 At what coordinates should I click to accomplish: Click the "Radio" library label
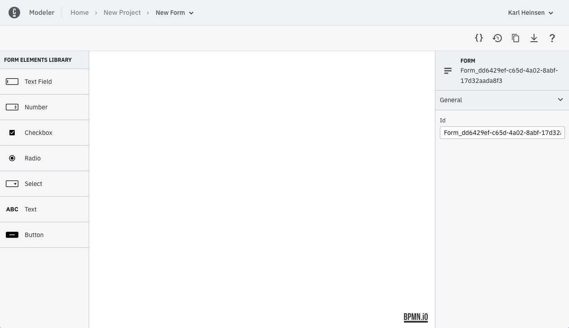point(33,158)
